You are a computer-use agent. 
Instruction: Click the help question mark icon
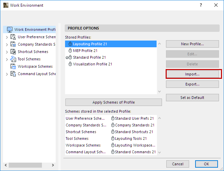tap(201, 5)
